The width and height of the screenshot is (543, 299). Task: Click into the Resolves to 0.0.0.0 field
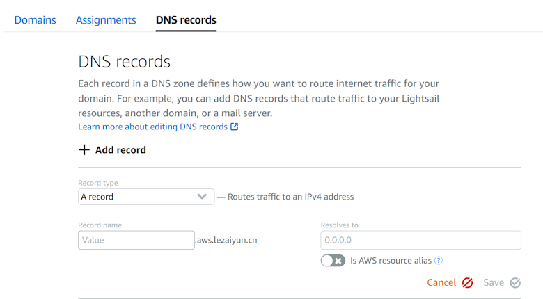[x=420, y=240]
